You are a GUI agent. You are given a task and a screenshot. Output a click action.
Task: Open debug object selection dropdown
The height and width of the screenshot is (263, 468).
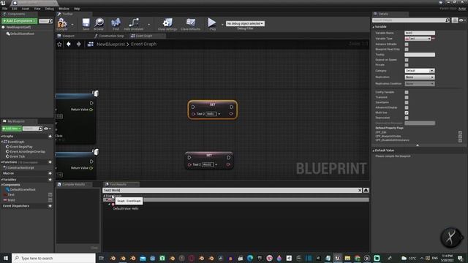click(x=245, y=23)
